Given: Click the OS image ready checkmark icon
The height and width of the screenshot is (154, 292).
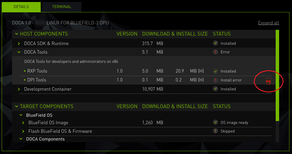Looking at the screenshot, I should click(x=215, y=122).
